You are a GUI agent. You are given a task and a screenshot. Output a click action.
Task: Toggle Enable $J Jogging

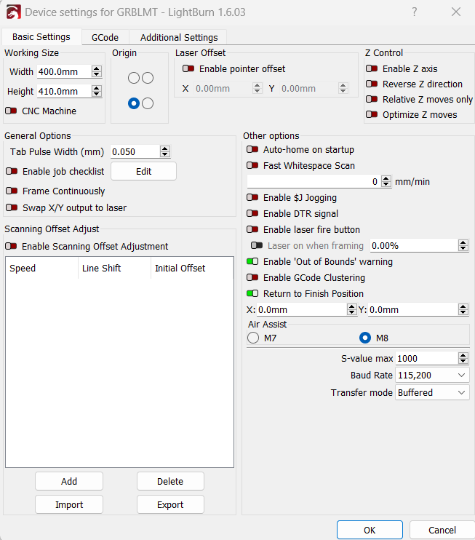pos(252,198)
